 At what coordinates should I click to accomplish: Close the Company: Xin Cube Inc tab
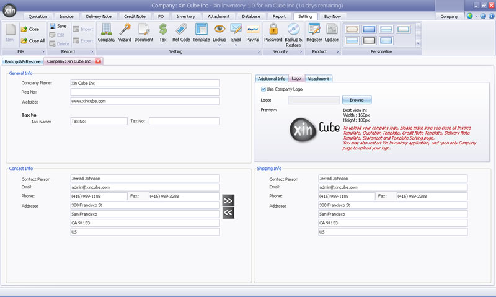coord(98,61)
